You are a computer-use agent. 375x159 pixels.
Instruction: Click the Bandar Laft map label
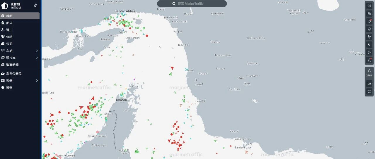(x=83, y=37)
